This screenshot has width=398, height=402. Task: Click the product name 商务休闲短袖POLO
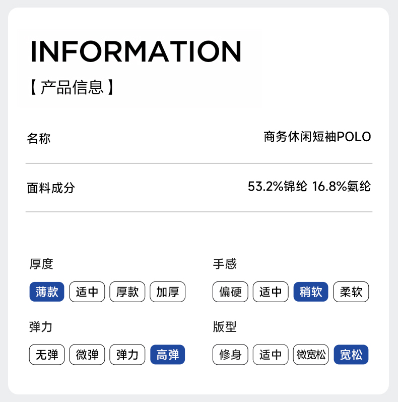point(317,137)
